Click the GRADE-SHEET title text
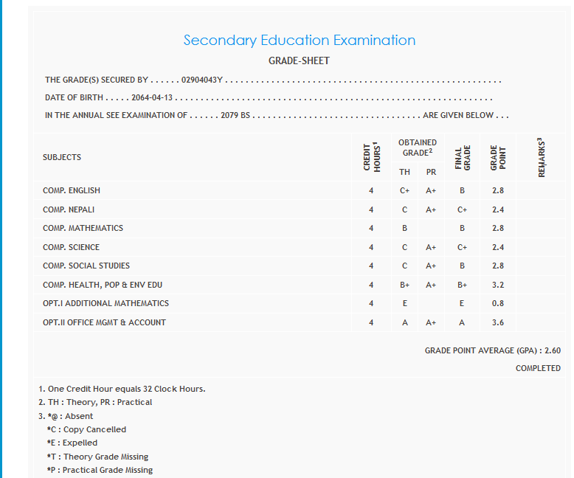Screen dimensions: 574x478 point(299,60)
